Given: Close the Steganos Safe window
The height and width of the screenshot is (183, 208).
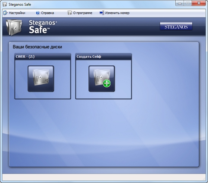Looking at the screenshot, I should 199,3.
